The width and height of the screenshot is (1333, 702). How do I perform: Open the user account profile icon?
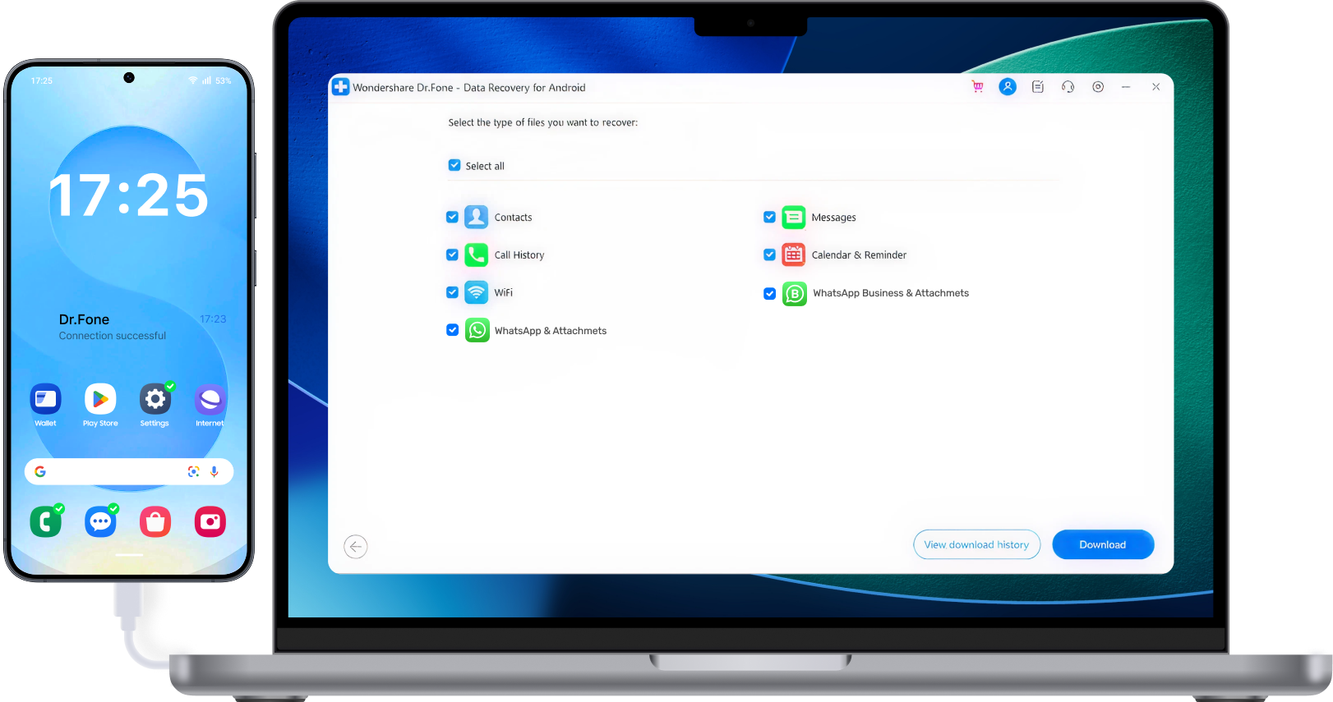coord(1008,87)
